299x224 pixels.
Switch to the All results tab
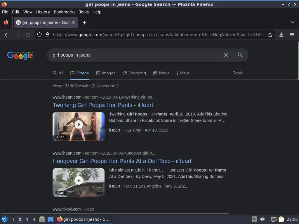click(x=58, y=73)
